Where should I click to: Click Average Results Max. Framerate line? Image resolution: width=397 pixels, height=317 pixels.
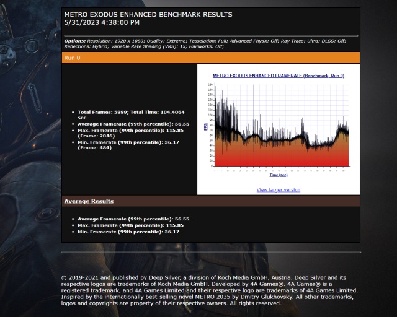[131, 225]
